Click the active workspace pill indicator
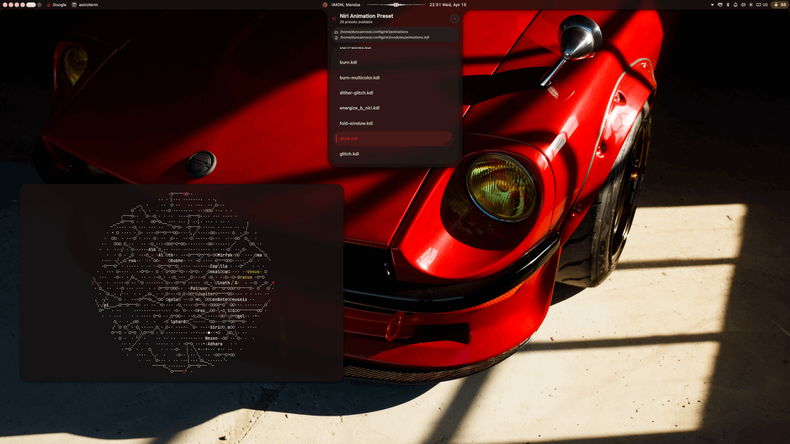790x444 pixels. 31,5
